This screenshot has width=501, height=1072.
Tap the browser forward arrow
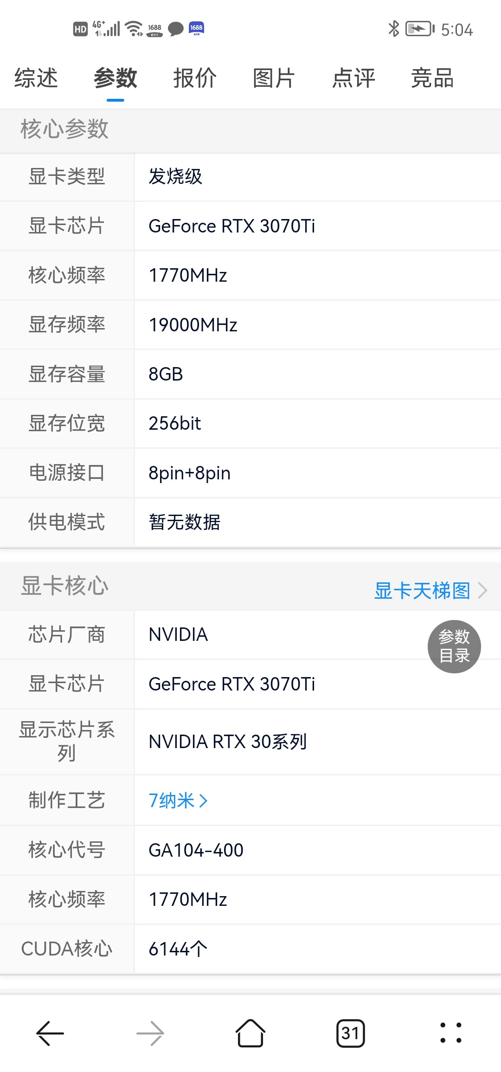pos(150,1033)
